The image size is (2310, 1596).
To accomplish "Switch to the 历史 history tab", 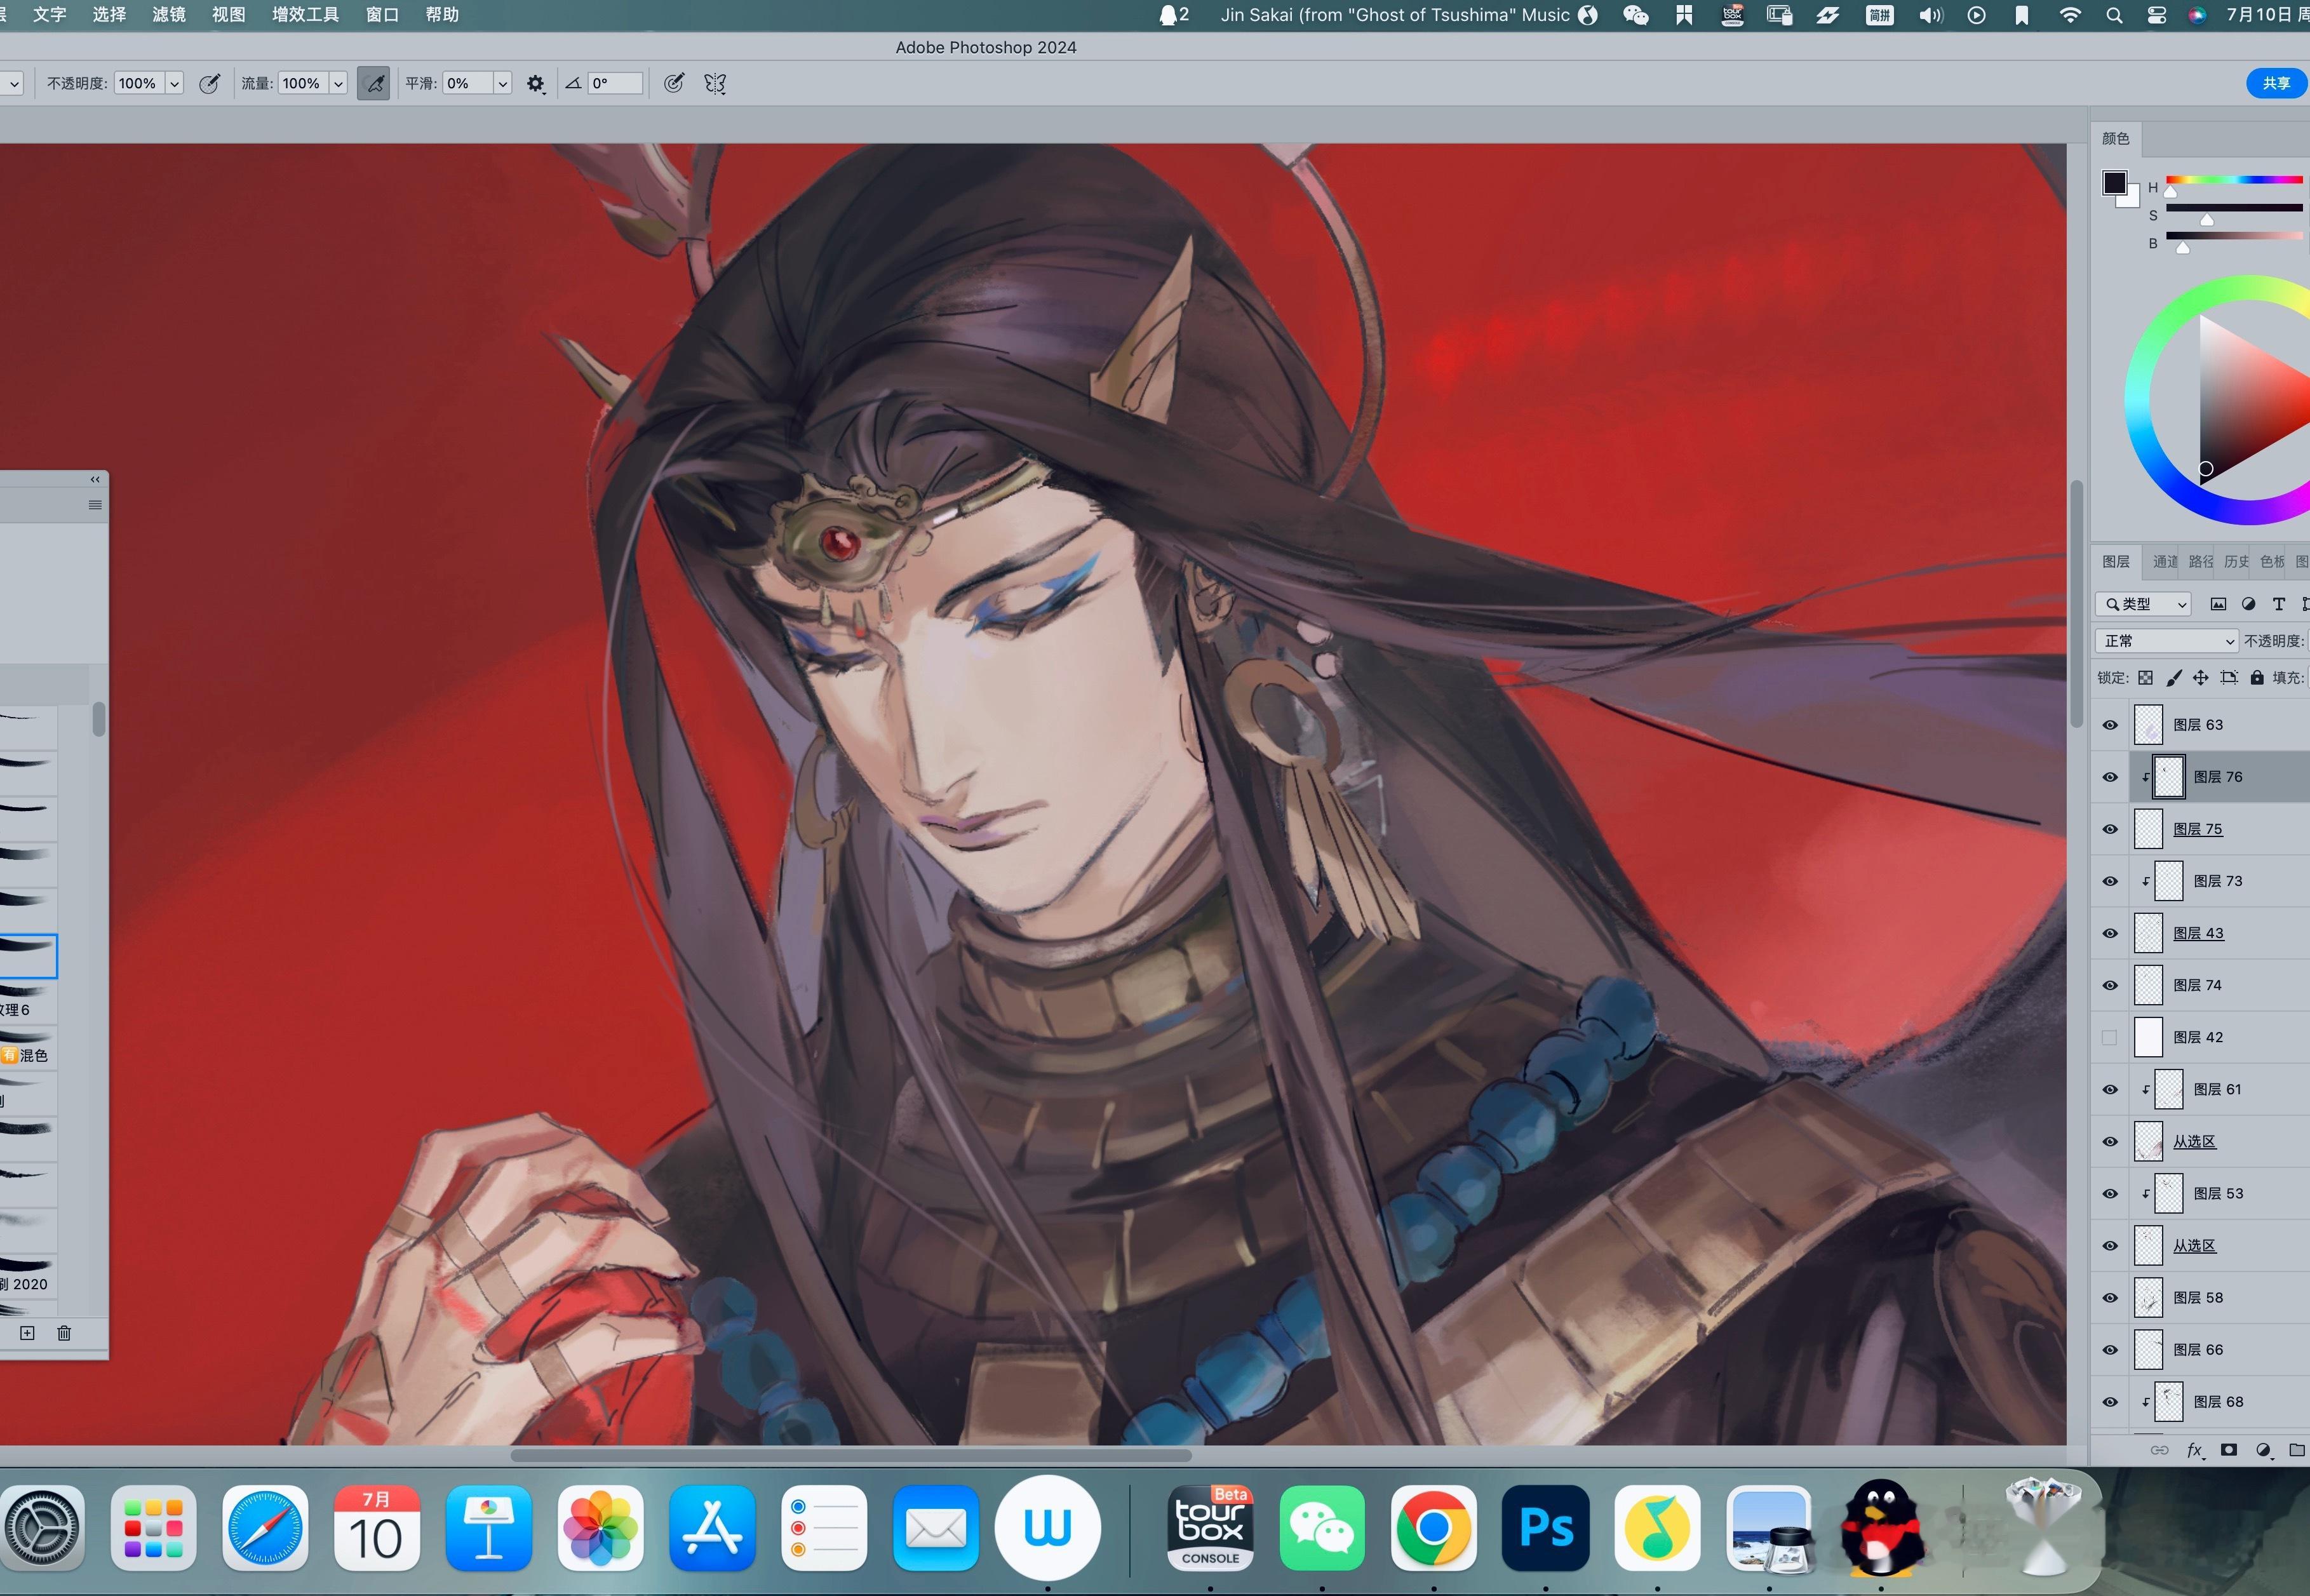I will [2237, 562].
